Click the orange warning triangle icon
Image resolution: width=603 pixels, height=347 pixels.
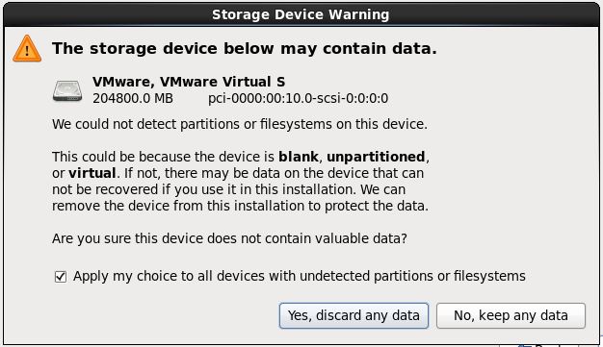[x=27, y=49]
